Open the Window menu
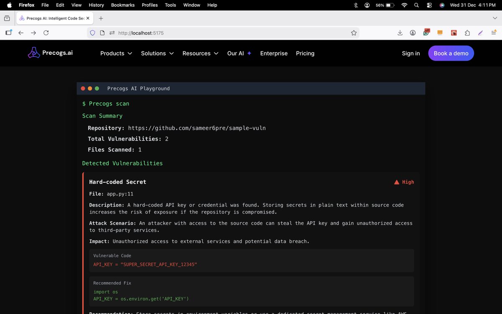The width and height of the screenshot is (502, 314). point(192,5)
